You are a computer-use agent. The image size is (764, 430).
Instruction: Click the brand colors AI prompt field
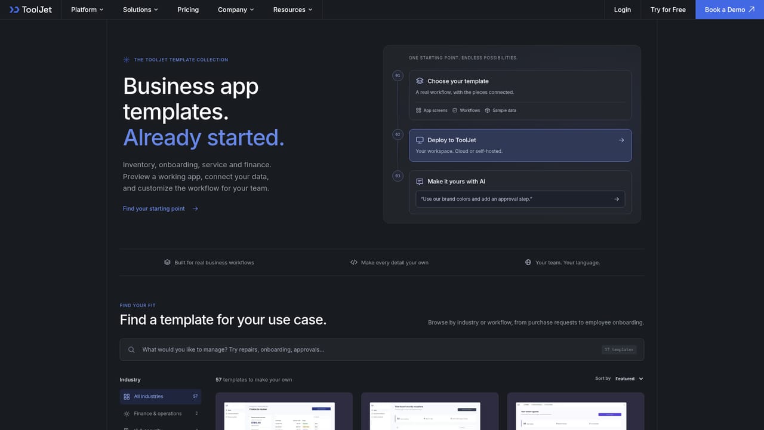[520, 199]
